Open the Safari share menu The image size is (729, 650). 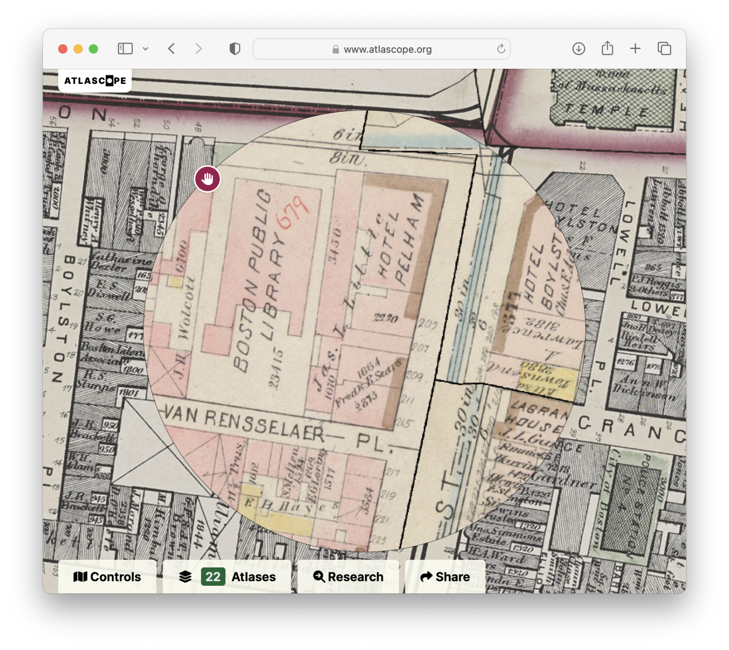tap(607, 48)
